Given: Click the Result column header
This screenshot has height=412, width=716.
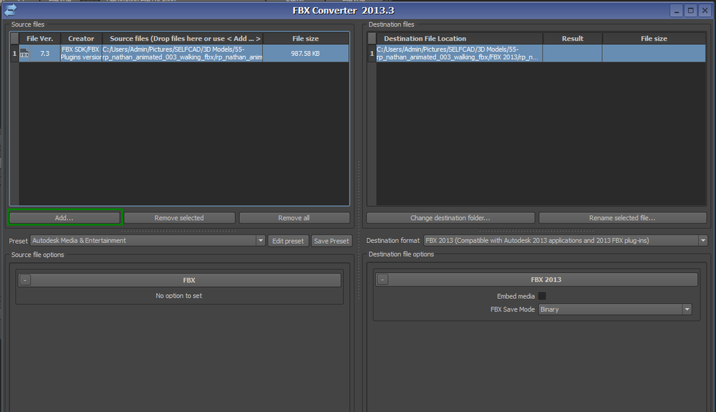Looking at the screenshot, I should pyautogui.click(x=572, y=38).
